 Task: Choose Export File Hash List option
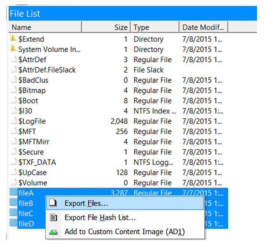tap(125, 217)
